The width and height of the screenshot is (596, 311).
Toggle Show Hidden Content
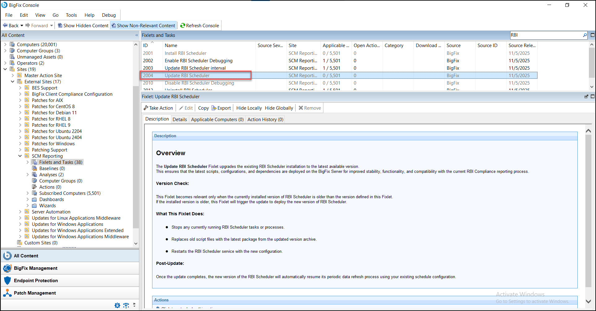pos(83,25)
